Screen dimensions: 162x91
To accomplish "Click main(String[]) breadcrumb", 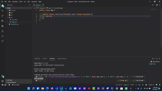I will coord(58,8).
